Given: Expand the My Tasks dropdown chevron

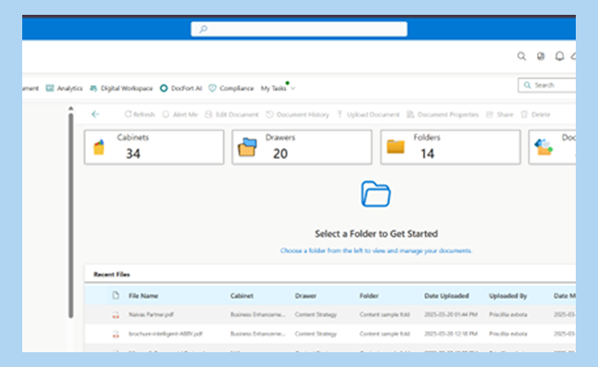Looking at the screenshot, I should pos(293,89).
